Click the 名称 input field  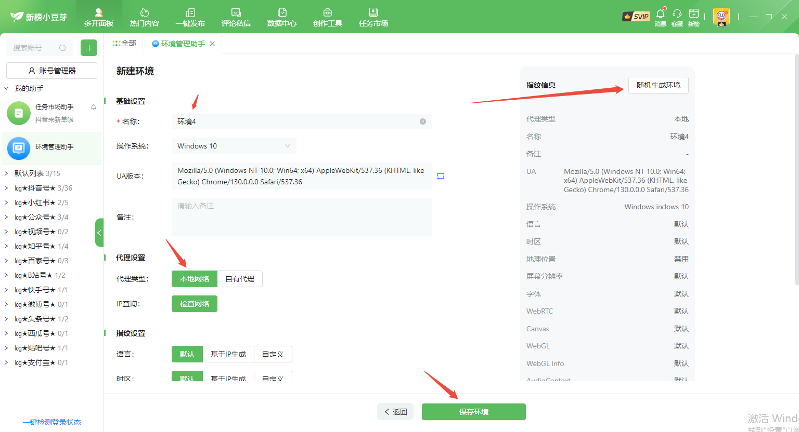click(302, 122)
